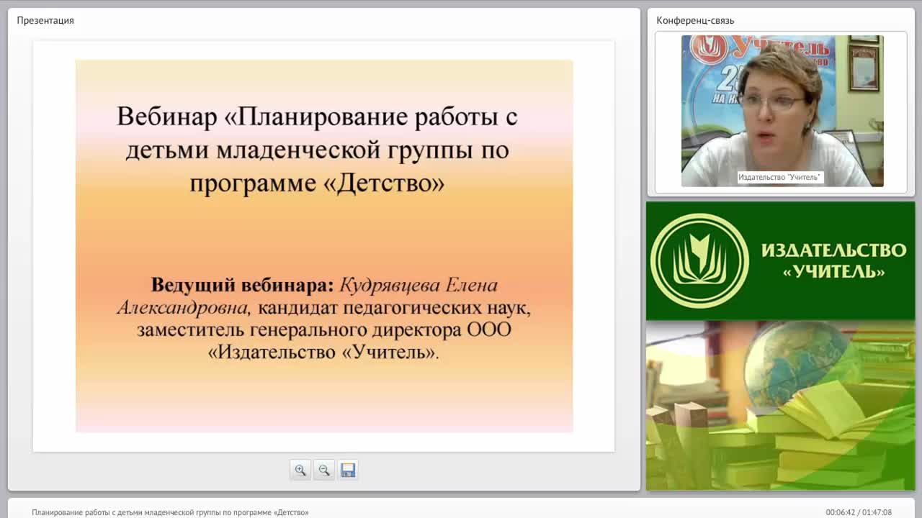Click the Презентация panel title
The image size is (922, 518).
(x=45, y=20)
